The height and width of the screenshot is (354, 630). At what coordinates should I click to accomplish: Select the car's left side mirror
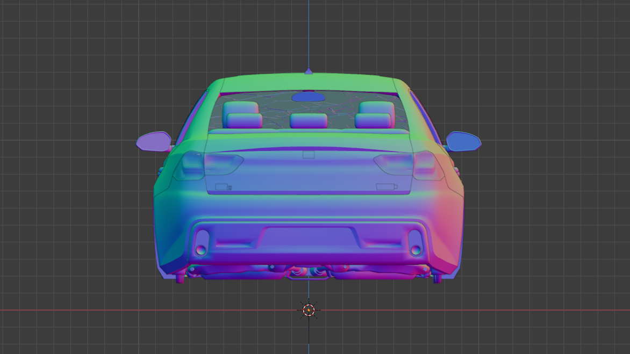tap(154, 142)
